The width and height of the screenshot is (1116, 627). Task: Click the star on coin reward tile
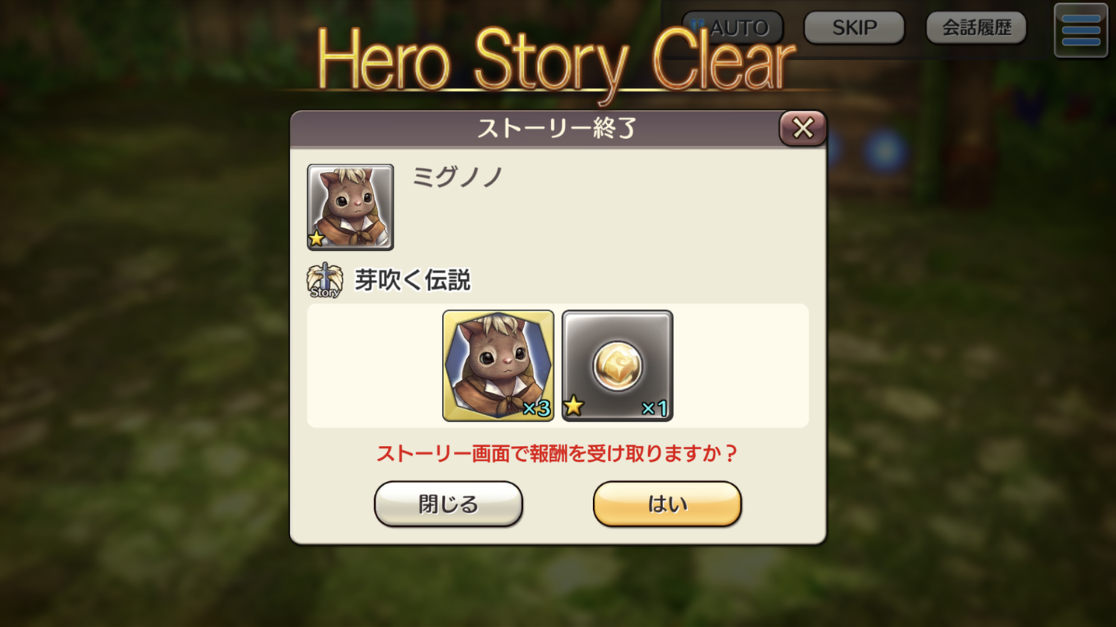click(574, 406)
